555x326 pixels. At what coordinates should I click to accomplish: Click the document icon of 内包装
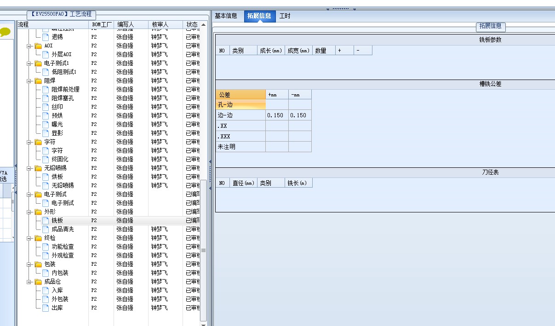coord(46,273)
